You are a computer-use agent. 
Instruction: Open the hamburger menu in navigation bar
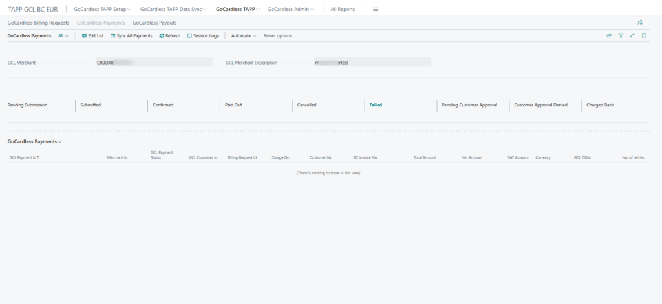(x=376, y=10)
